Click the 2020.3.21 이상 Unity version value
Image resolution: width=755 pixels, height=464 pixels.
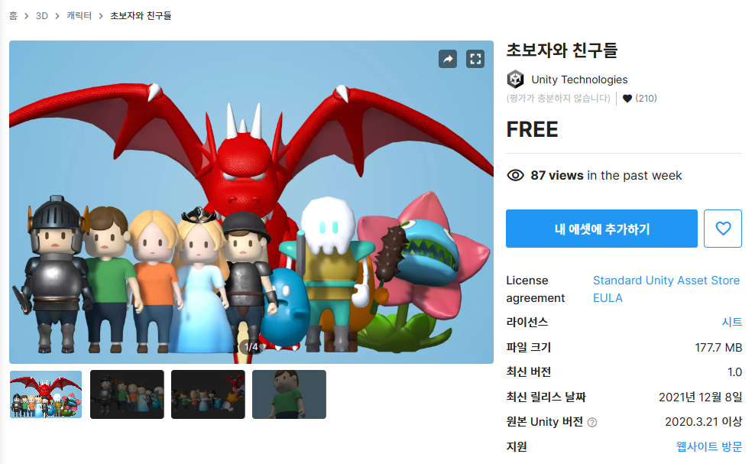pyautogui.click(x=704, y=422)
